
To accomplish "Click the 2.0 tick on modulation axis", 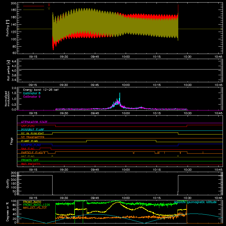I will (14, 88).
